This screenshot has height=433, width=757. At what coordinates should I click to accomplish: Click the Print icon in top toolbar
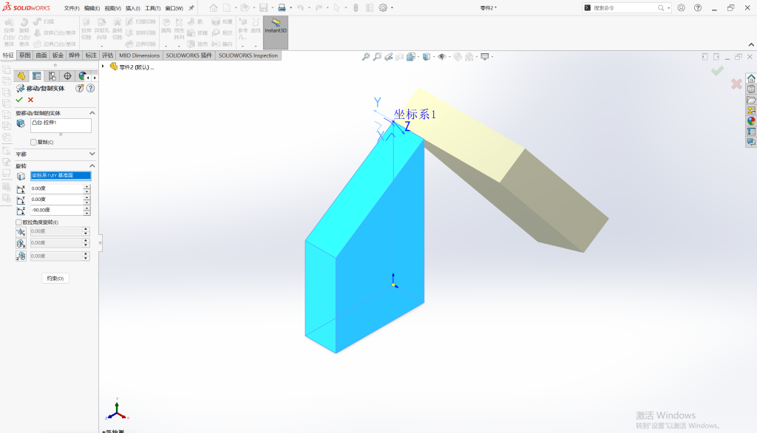(282, 7)
